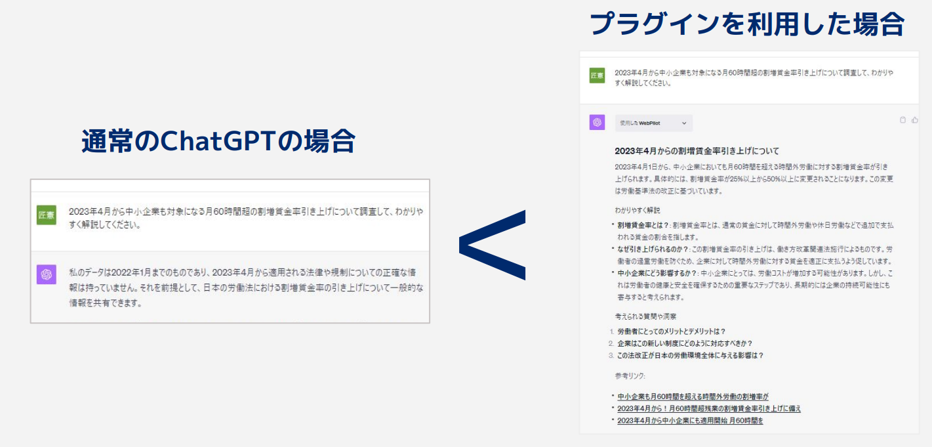This screenshot has height=447, width=932.
Task: Click the title プラグインを利用した場合
Action: click(x=748, y=24)
